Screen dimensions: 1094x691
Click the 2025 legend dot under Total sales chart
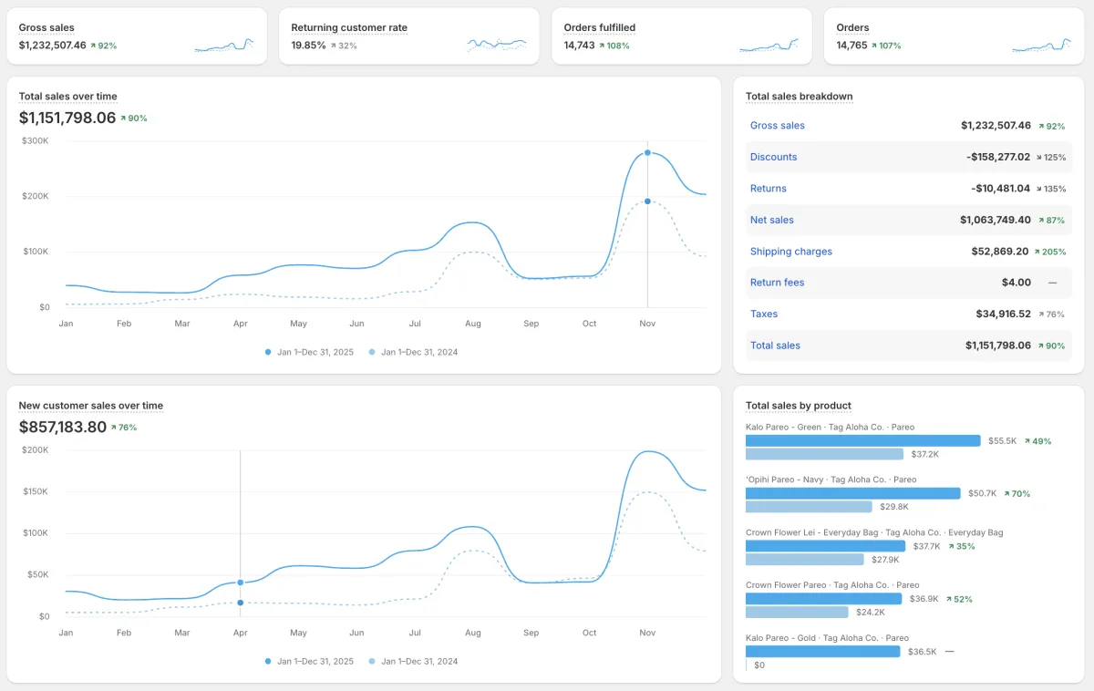pyautogui.click(x=268, y=352)
